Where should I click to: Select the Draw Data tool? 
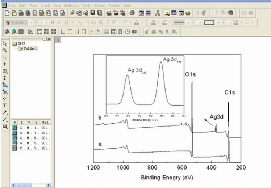(x=5, y=99)
